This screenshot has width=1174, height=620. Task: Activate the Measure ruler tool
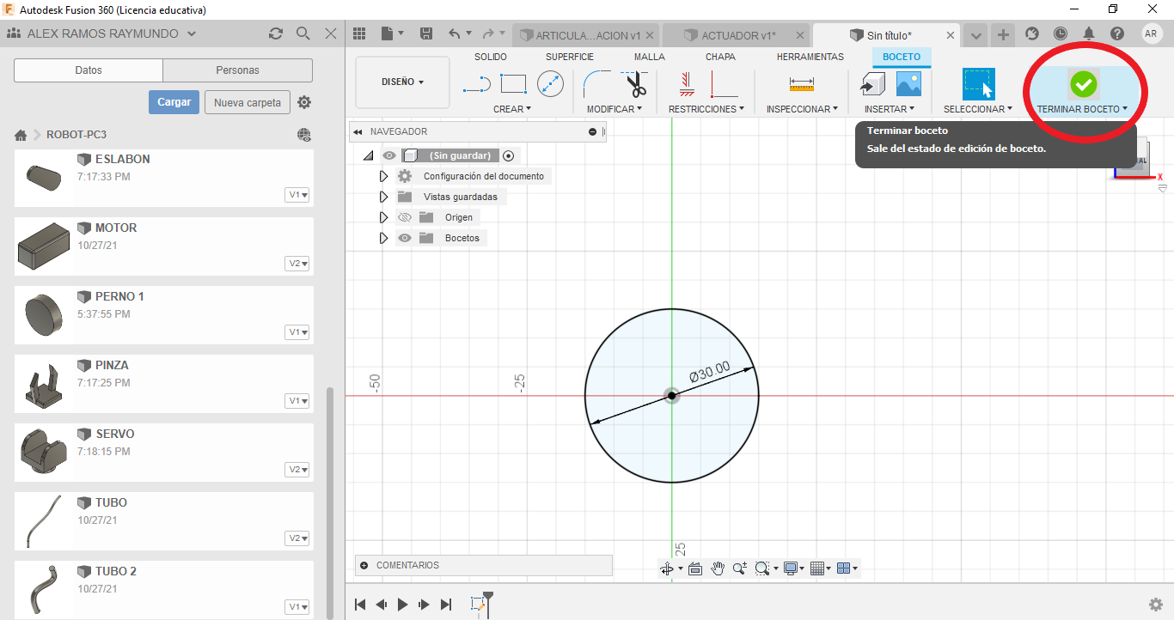[x=801, y=84]
